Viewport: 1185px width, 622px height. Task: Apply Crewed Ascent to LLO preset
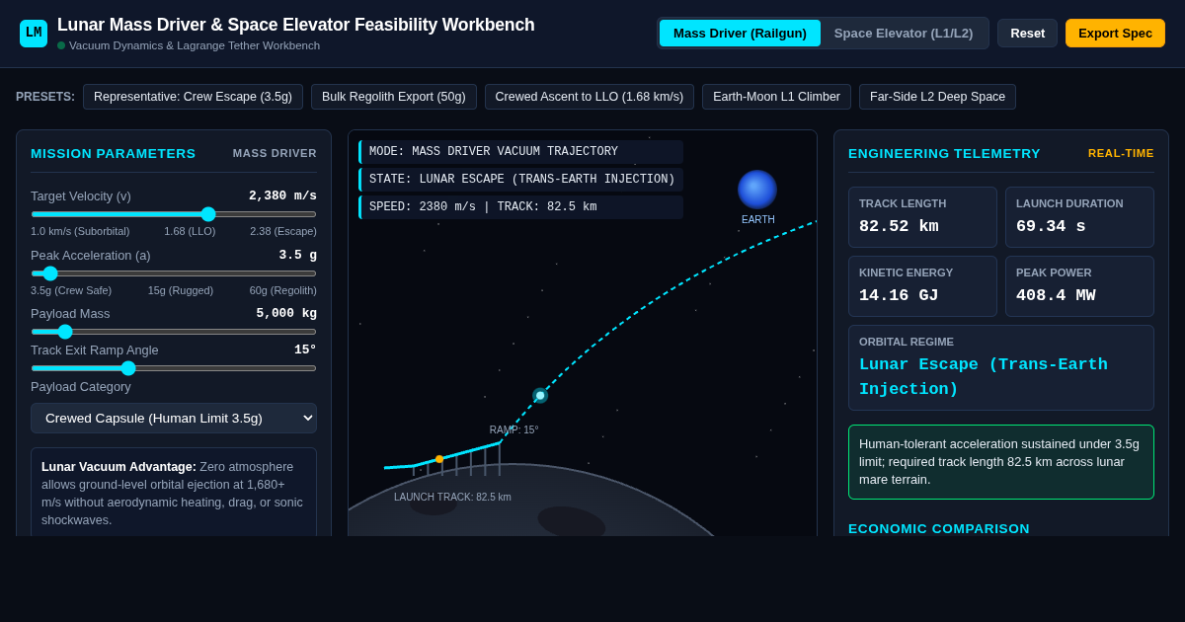point(589,97)
